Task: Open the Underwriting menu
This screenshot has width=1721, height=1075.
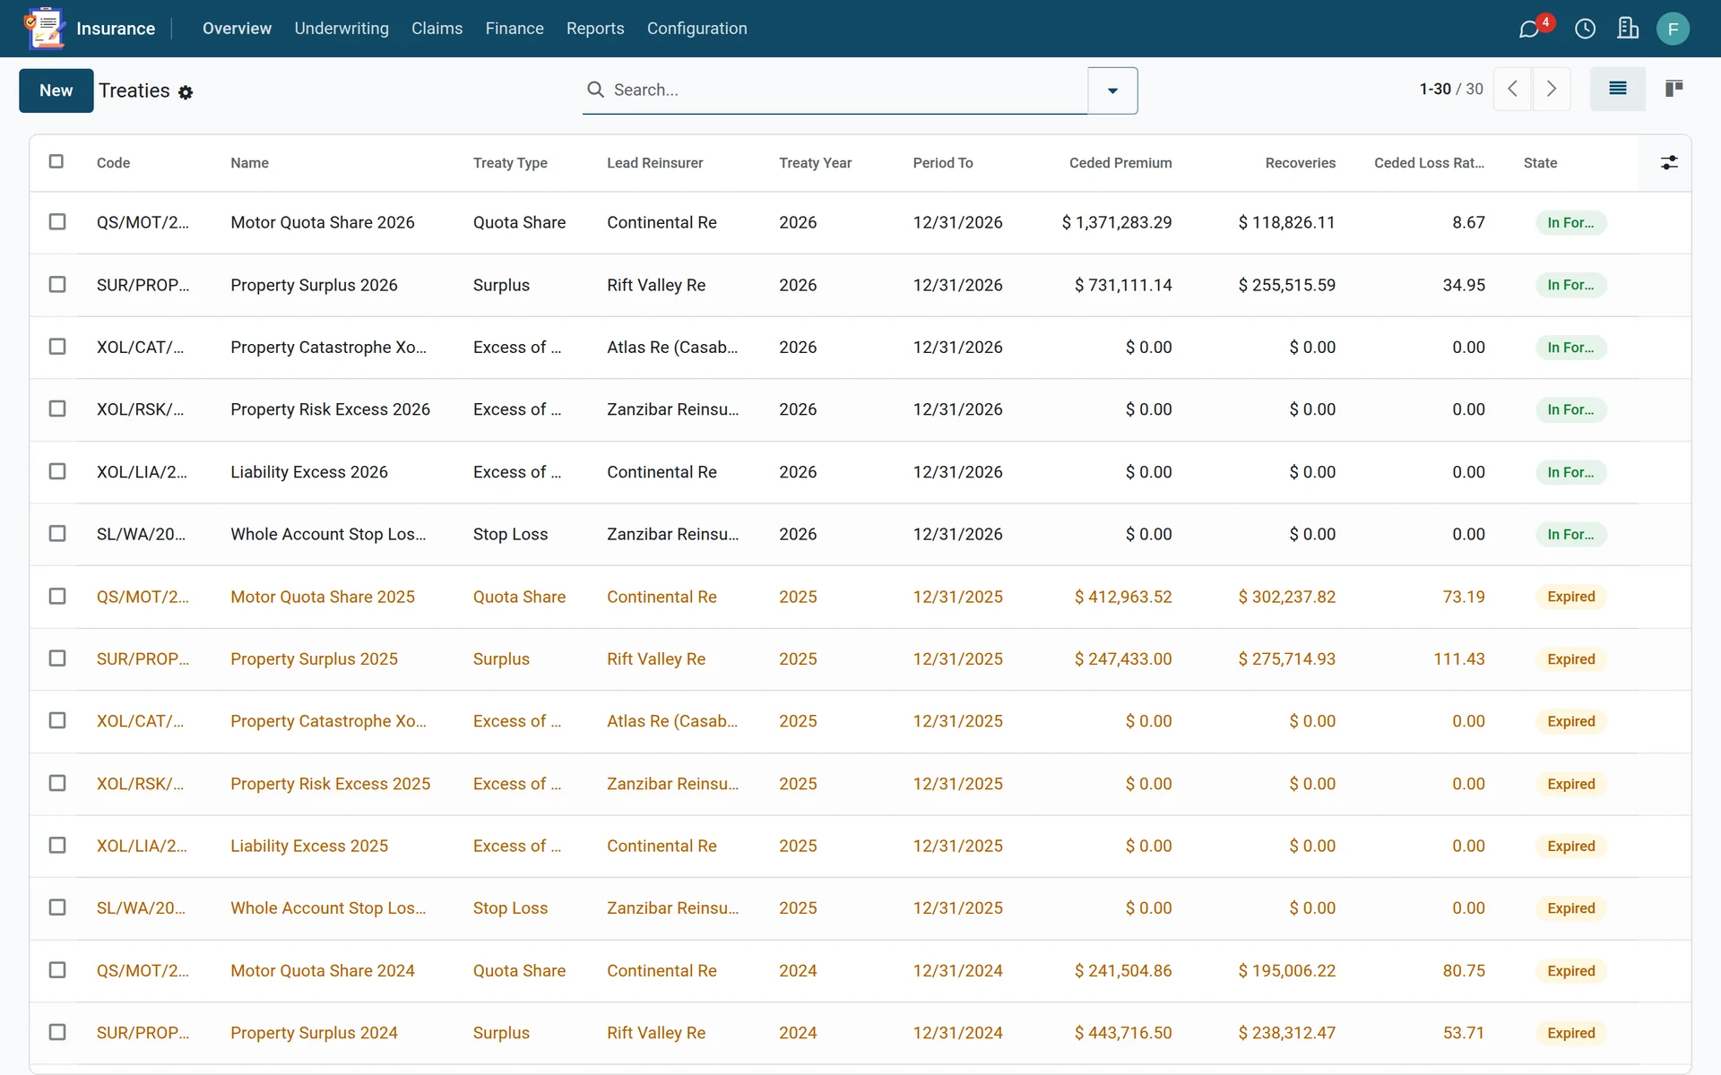Action: [342, 29]
